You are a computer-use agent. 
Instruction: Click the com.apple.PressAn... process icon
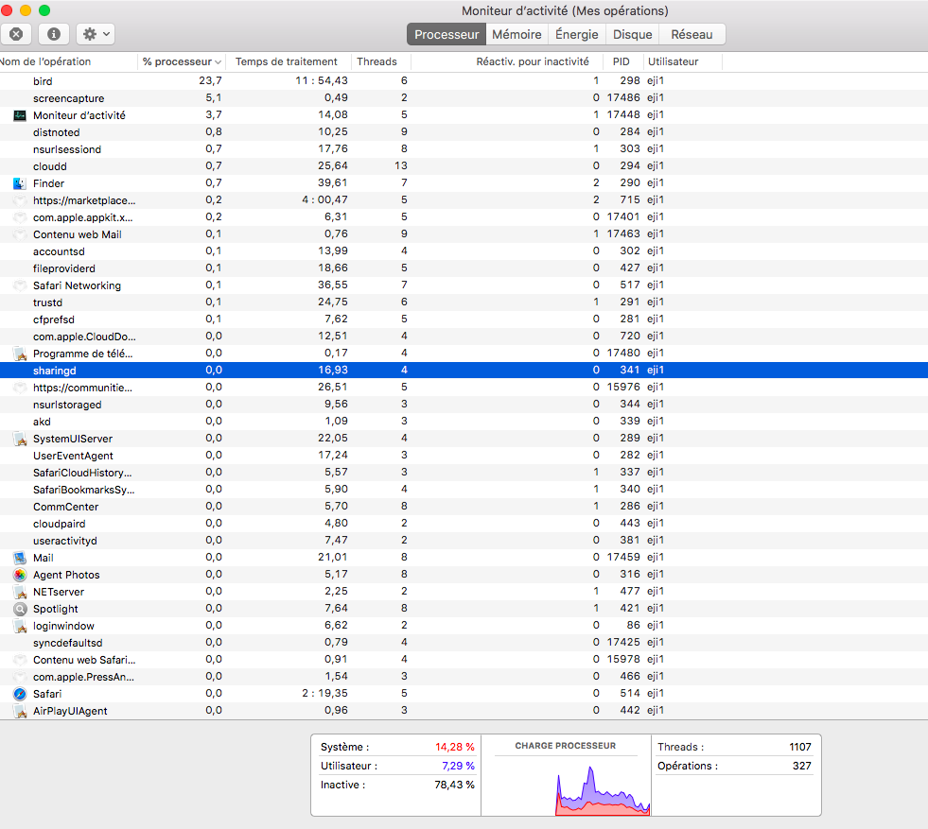20,677
